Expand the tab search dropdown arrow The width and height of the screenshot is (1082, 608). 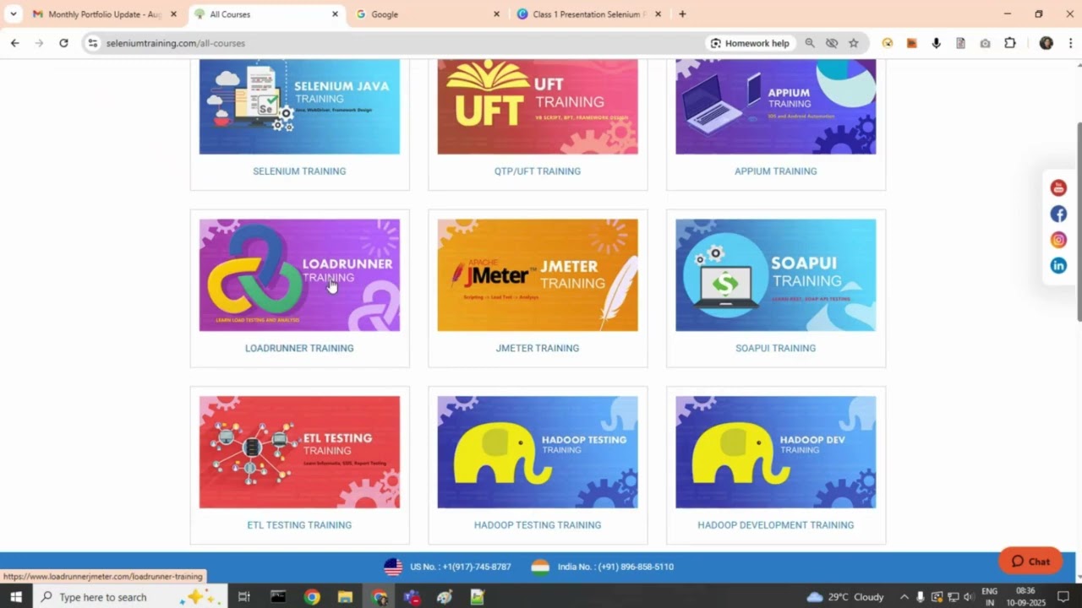[x=13, y=14]
